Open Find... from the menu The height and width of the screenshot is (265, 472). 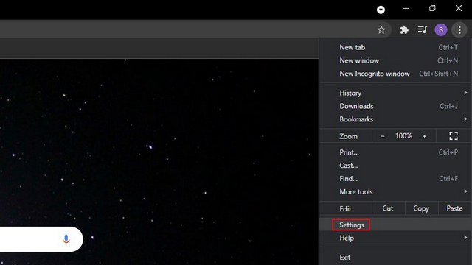pos(395,178)
